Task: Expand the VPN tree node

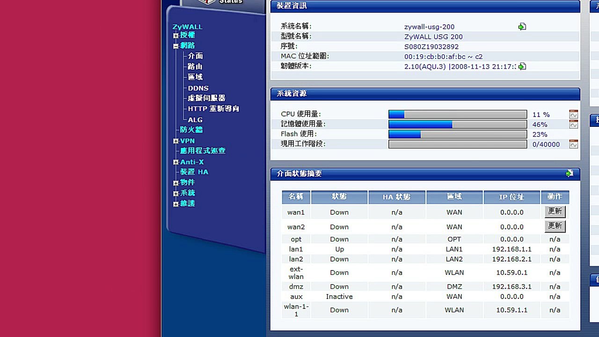Action: [x=176, y=141]
